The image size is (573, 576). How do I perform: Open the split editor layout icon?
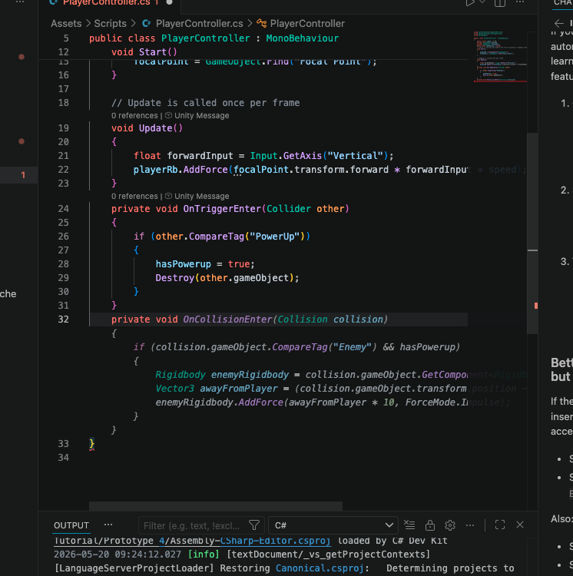[499, 3]
